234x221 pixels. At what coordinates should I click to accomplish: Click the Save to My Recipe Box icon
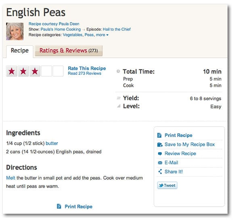pos(160,145)
